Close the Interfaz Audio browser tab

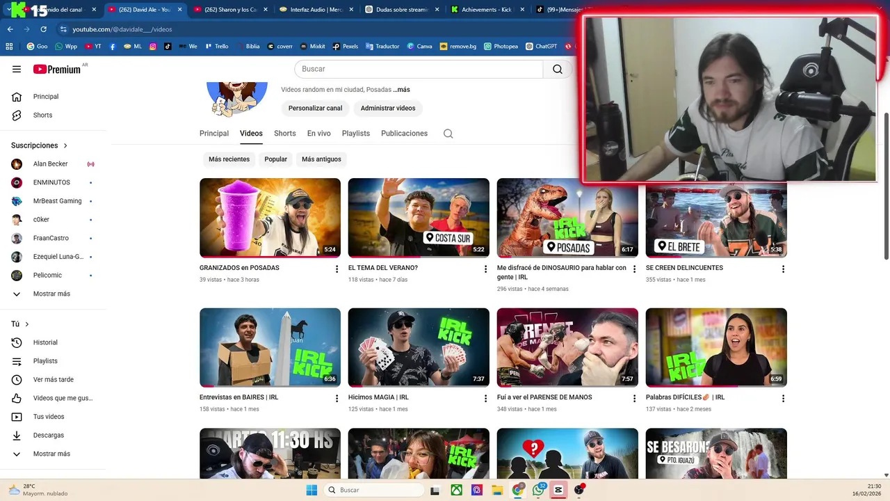[351, 10]
